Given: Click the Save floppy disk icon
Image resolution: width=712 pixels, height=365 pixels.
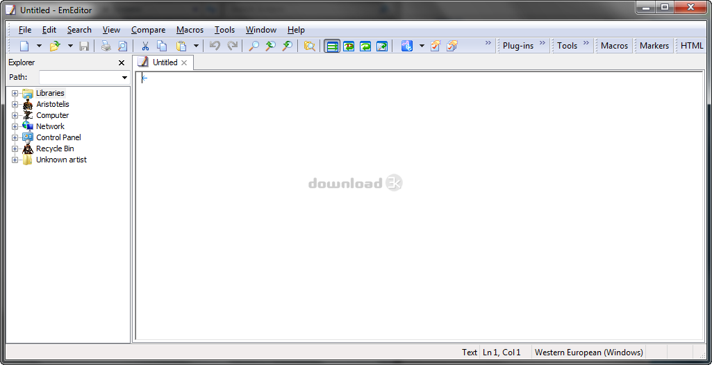Looking at the screenshot, I should [x=84, y=46].
